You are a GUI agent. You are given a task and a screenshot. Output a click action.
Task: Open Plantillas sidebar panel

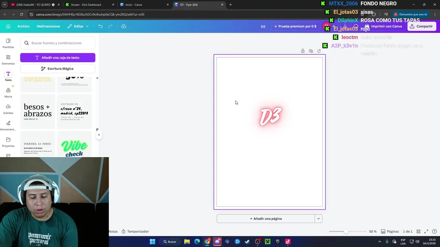coord(8,43)
